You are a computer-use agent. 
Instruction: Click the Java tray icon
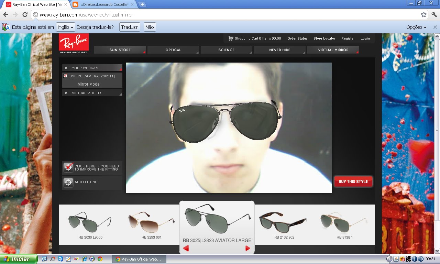click(396, 259)
